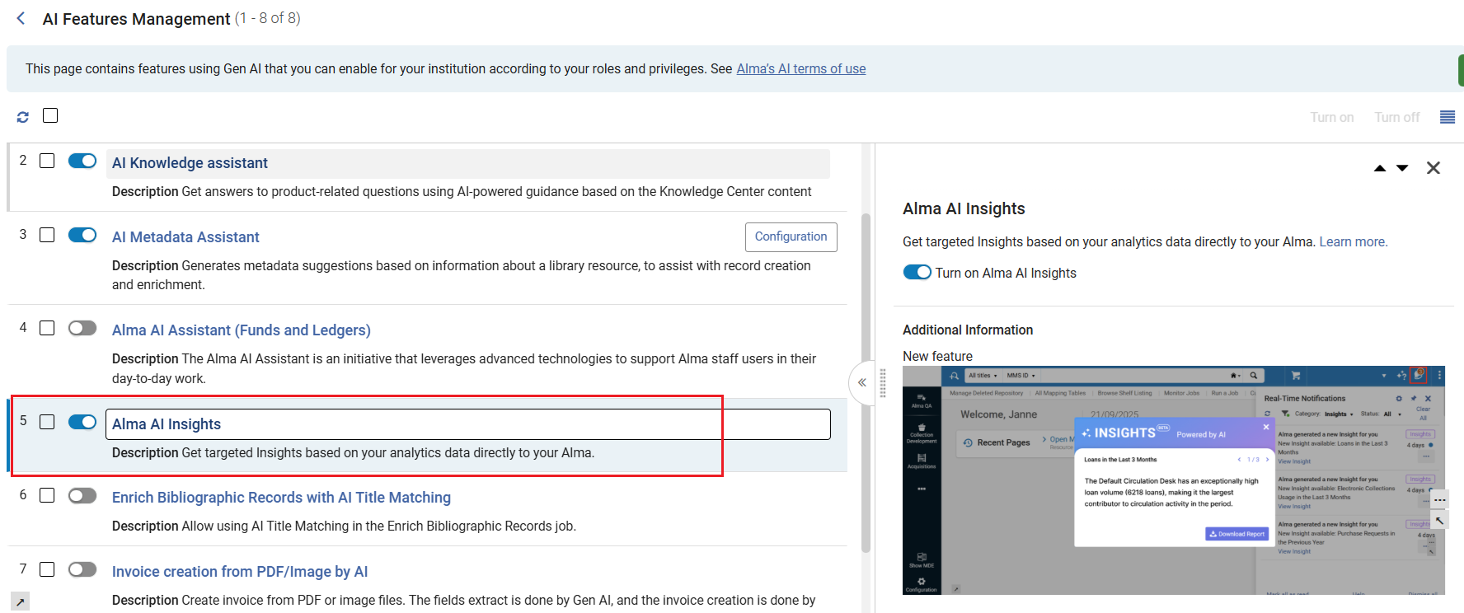Check the box for AI Knowledge assistant
Screen dimensions: 1464x613
click(x=47, y=161)
